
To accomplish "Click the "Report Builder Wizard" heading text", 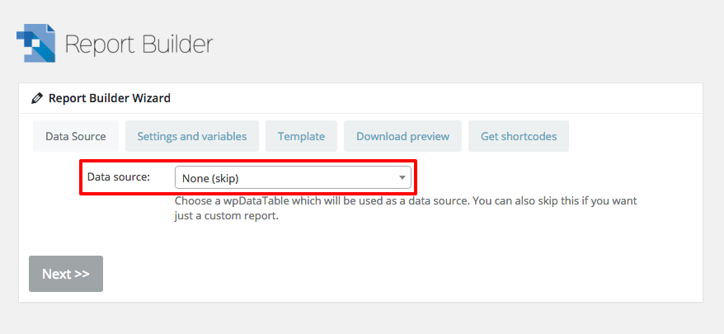I will click(110, 98).
